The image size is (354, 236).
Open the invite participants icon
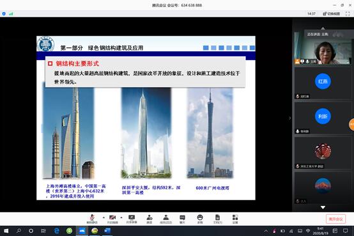pos(150,219)
